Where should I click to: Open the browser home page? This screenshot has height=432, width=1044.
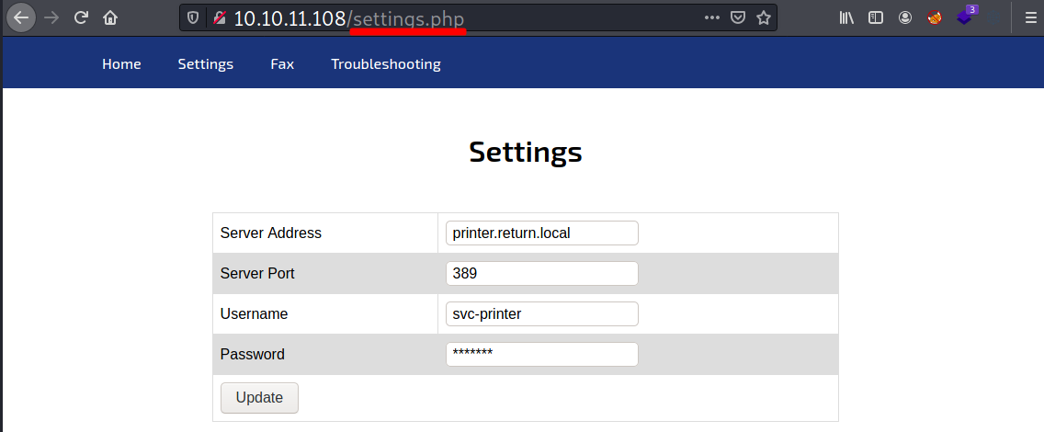click(110, 17)
